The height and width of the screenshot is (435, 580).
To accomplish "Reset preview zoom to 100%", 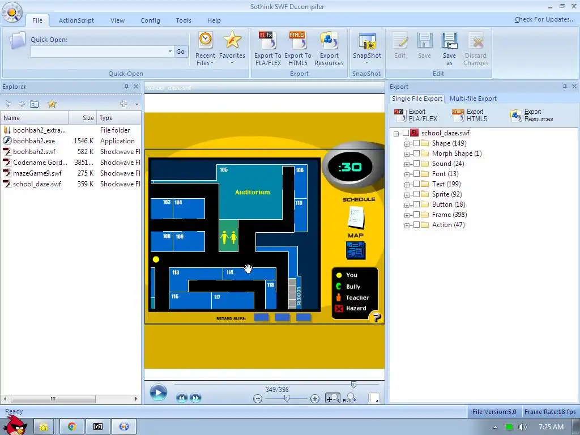I will point(349,398).
